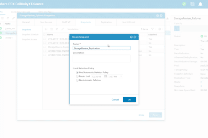Select the Retain Until radio option
Screen dimensions: 208x138
pyautogui.click(x=77, y=76)
